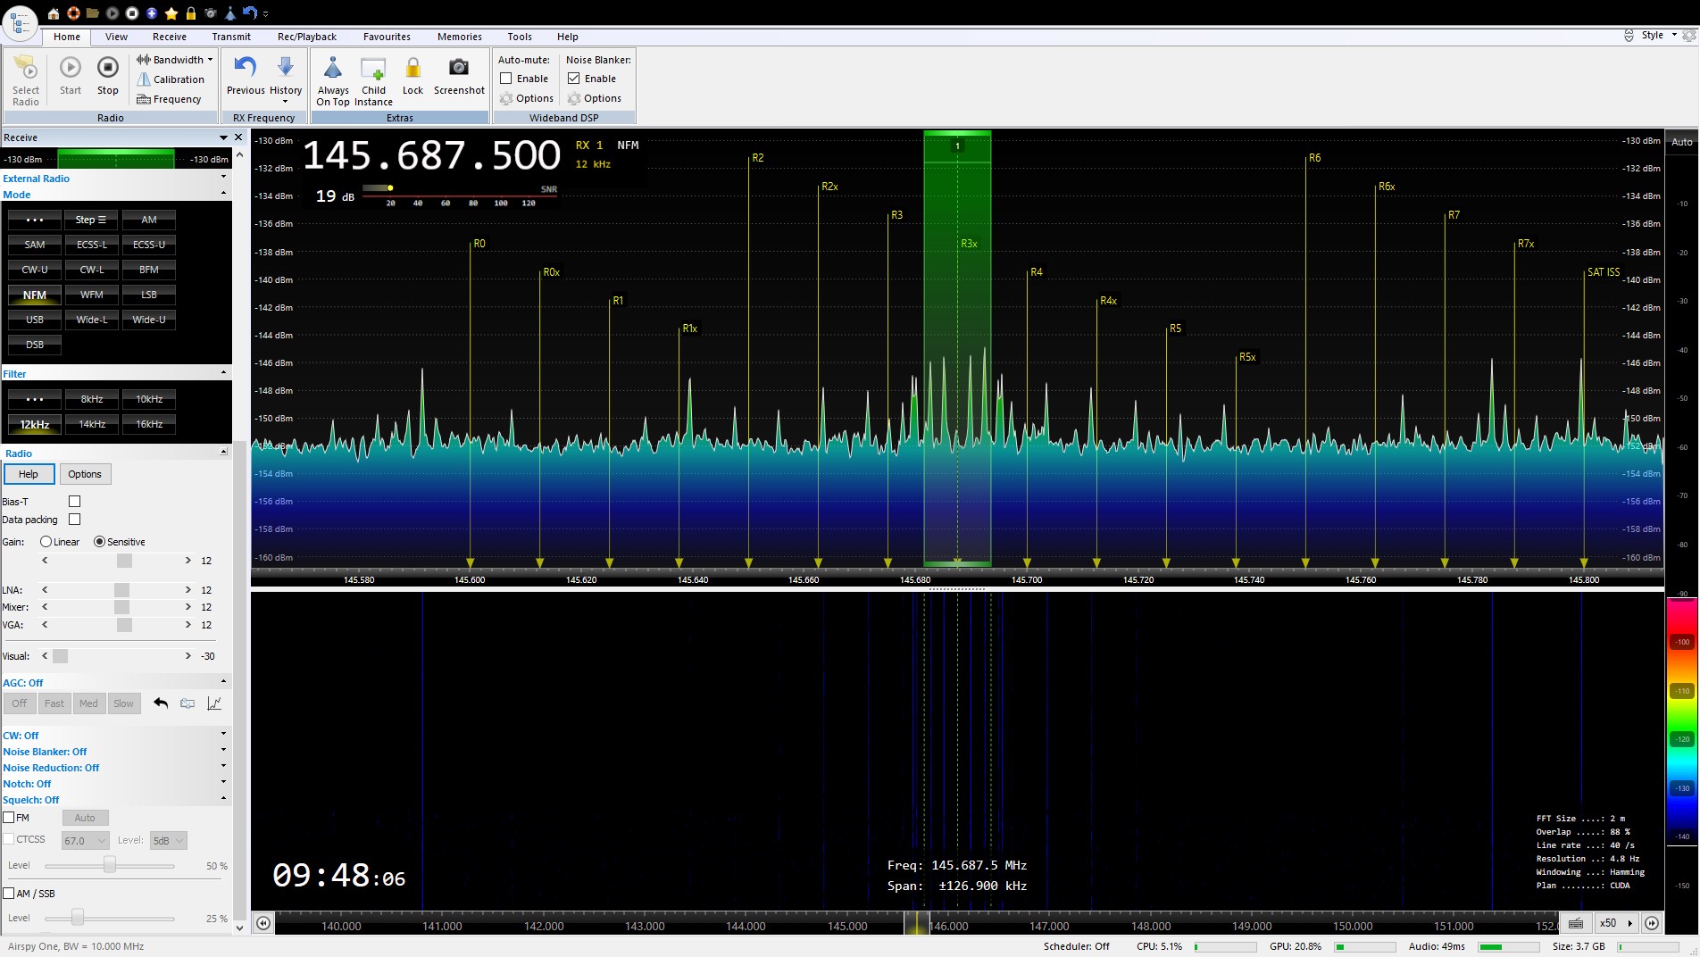Select the WFM mode button
The height and width of the screenshot is (957, 1700).
click(92, 295)
